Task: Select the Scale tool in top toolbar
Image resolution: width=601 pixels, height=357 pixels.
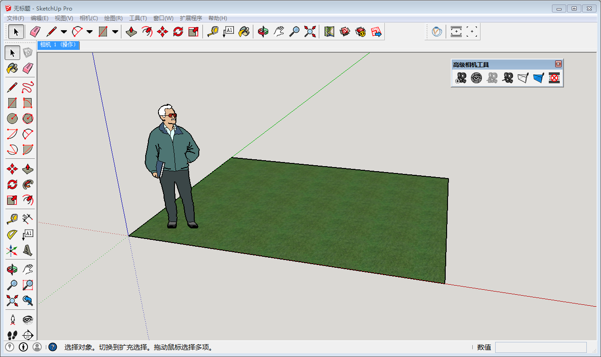Action: pyautogui.click(x=194, y=32)
